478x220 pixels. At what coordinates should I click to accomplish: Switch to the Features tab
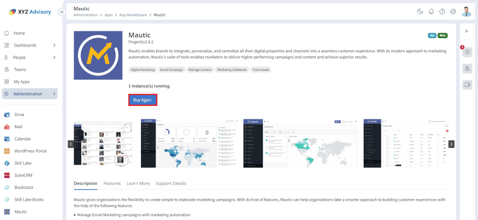(112, 184)
